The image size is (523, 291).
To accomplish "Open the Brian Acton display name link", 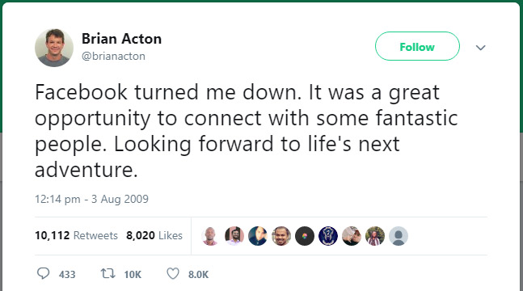I will pyautogui.click(x=121, y=39).
